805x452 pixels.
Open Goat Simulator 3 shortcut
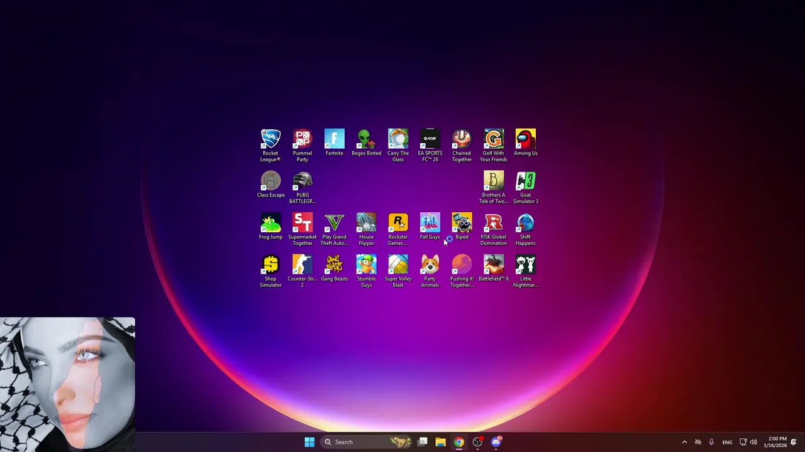coord(526,188)
